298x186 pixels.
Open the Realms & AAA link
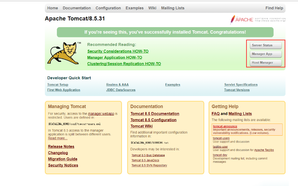pos(117,85)
